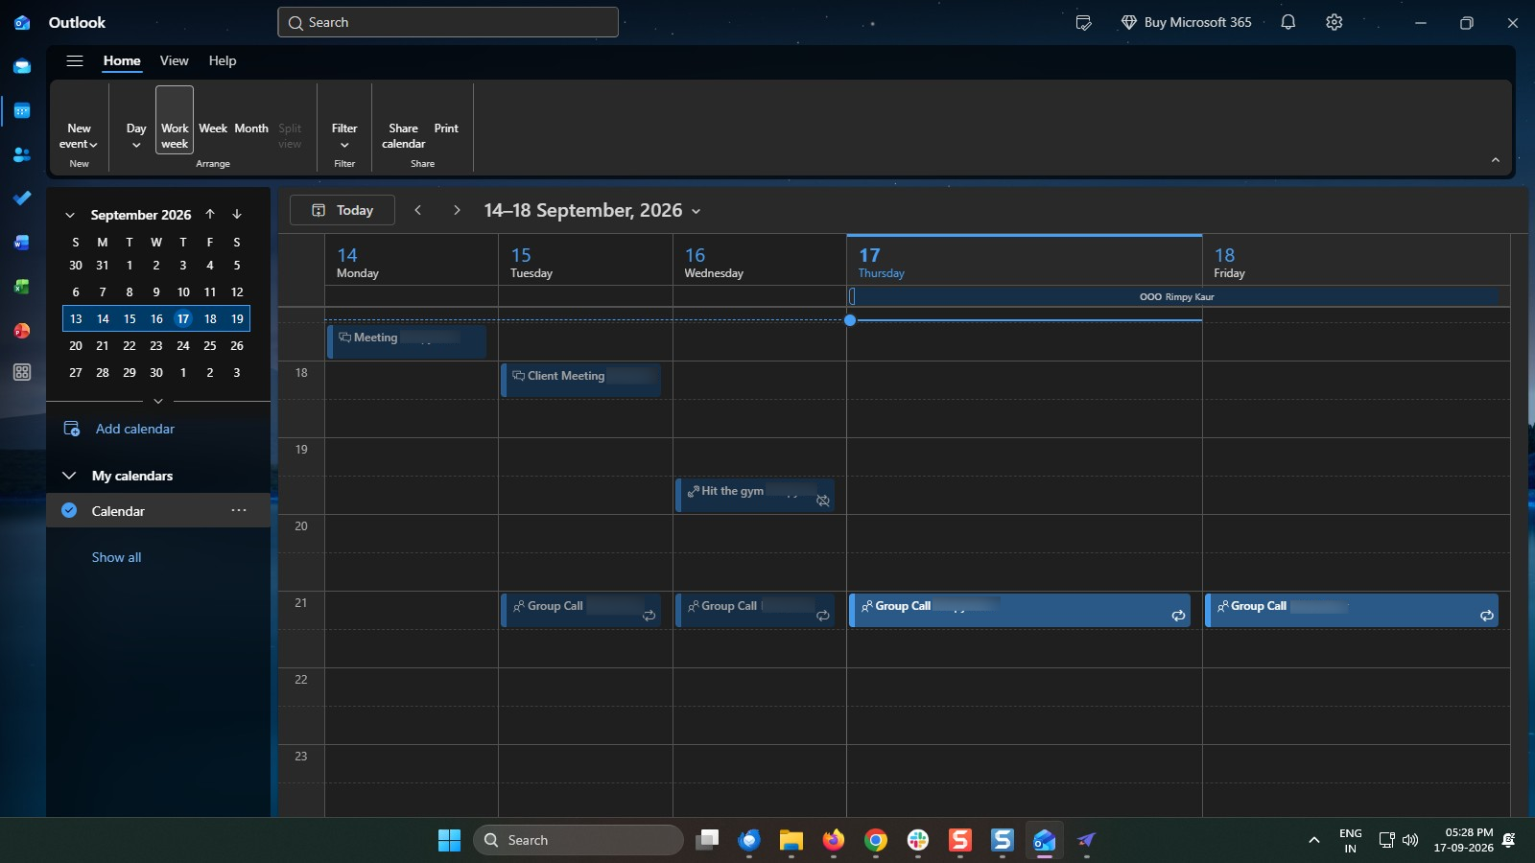The height and width of the screenshot is (863, 1535).
Task: Open My Day panel icon
Action: pos(1084,22)
